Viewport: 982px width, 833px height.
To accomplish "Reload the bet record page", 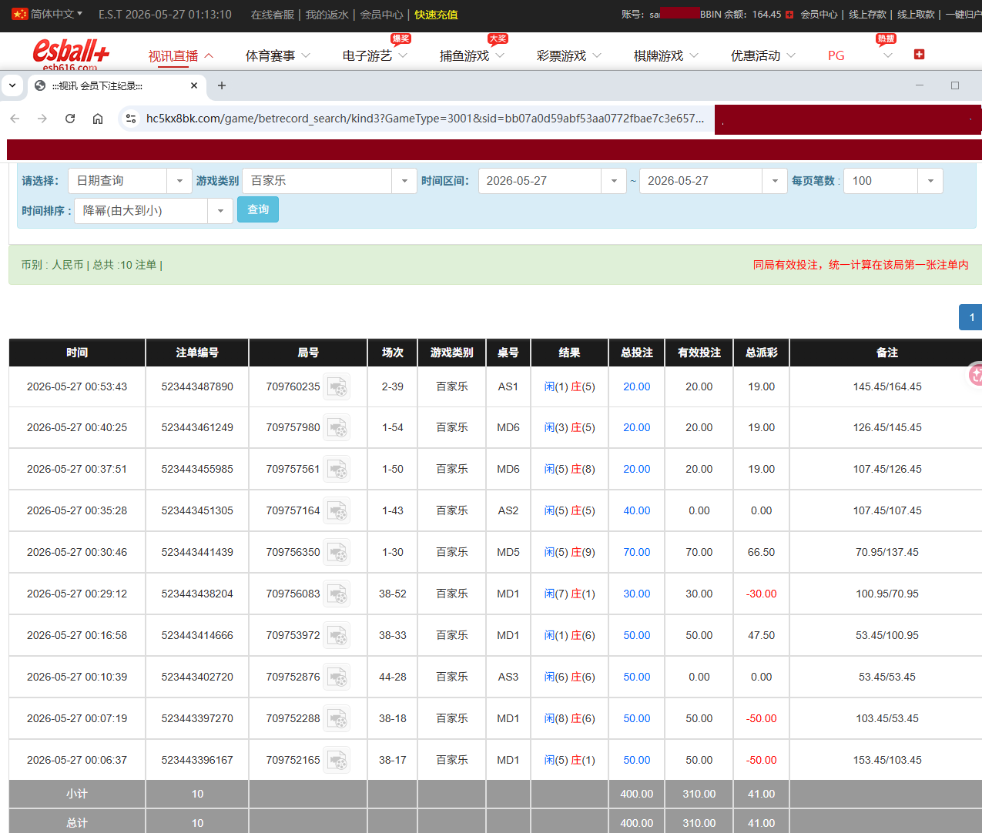I will tap(70, 119).
